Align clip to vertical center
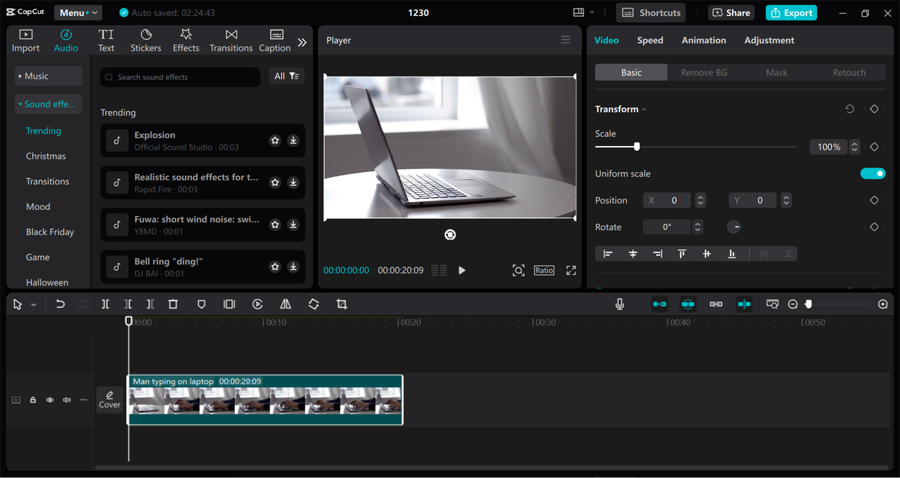Screen dimensions: 900x478 pyautogui.click(x=707, y=253)
